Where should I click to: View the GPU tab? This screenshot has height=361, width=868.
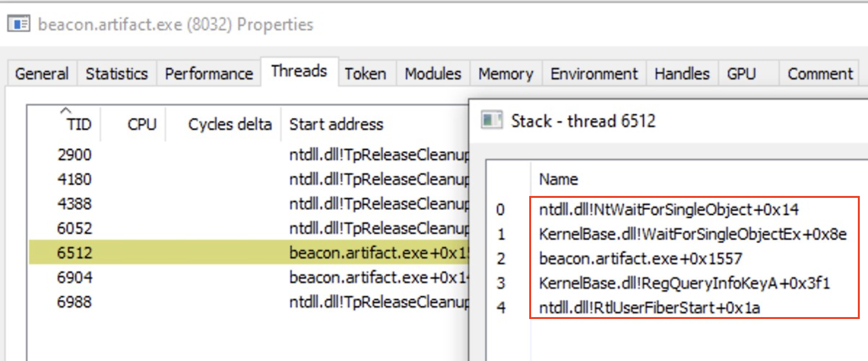tap(741, 73)
